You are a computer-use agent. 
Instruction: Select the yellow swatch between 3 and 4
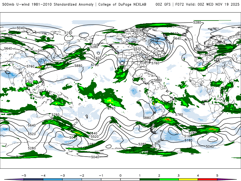(188, 179)
